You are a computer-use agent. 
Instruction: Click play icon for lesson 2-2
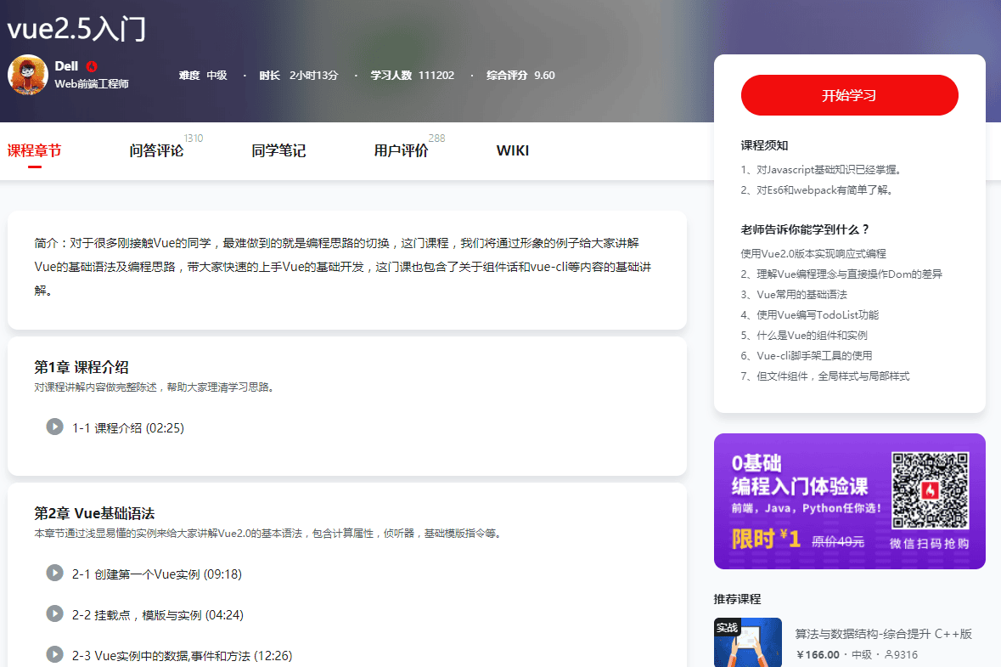54,613
